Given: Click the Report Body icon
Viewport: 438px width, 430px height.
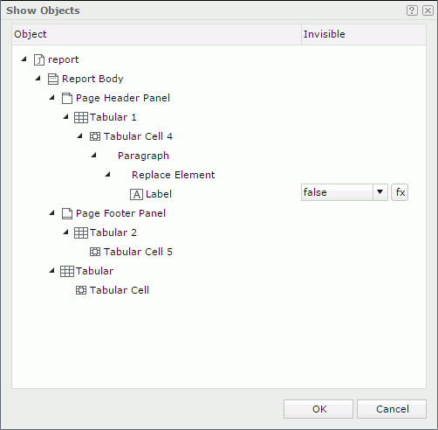Looking at the screenshot, I should (x=53, y=79).
